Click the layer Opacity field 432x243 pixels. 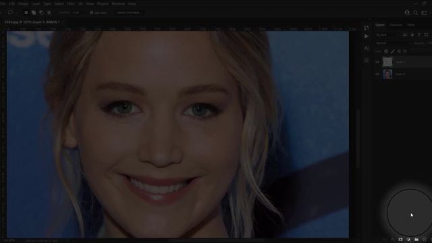click(x=430, y=43)
